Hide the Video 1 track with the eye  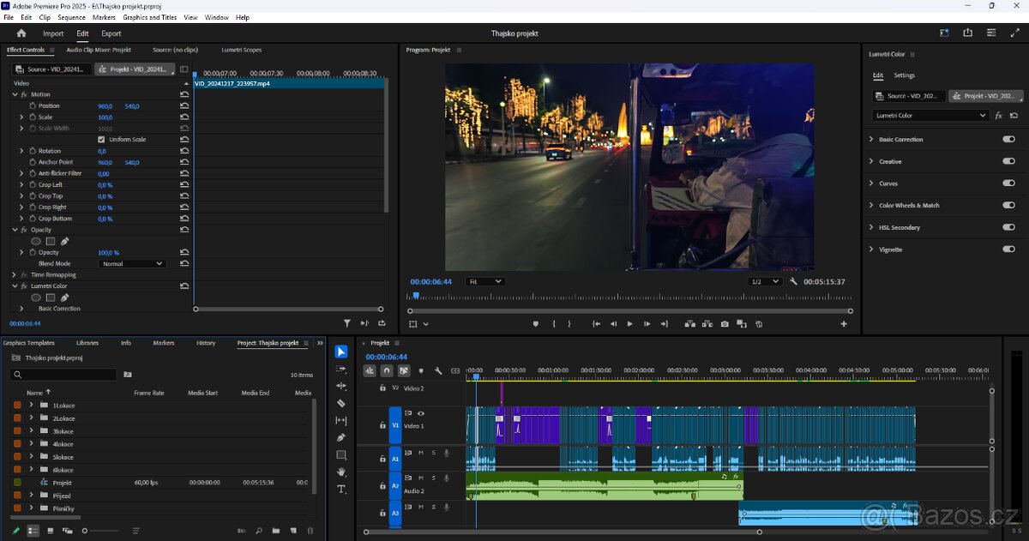[x=421, y=413]
